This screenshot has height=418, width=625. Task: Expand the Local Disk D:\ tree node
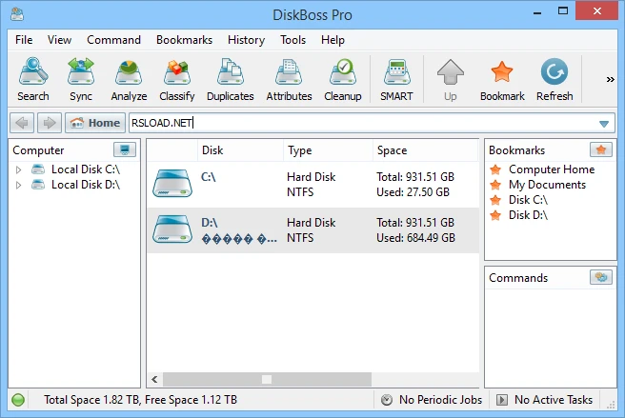(x=18, y=185)
